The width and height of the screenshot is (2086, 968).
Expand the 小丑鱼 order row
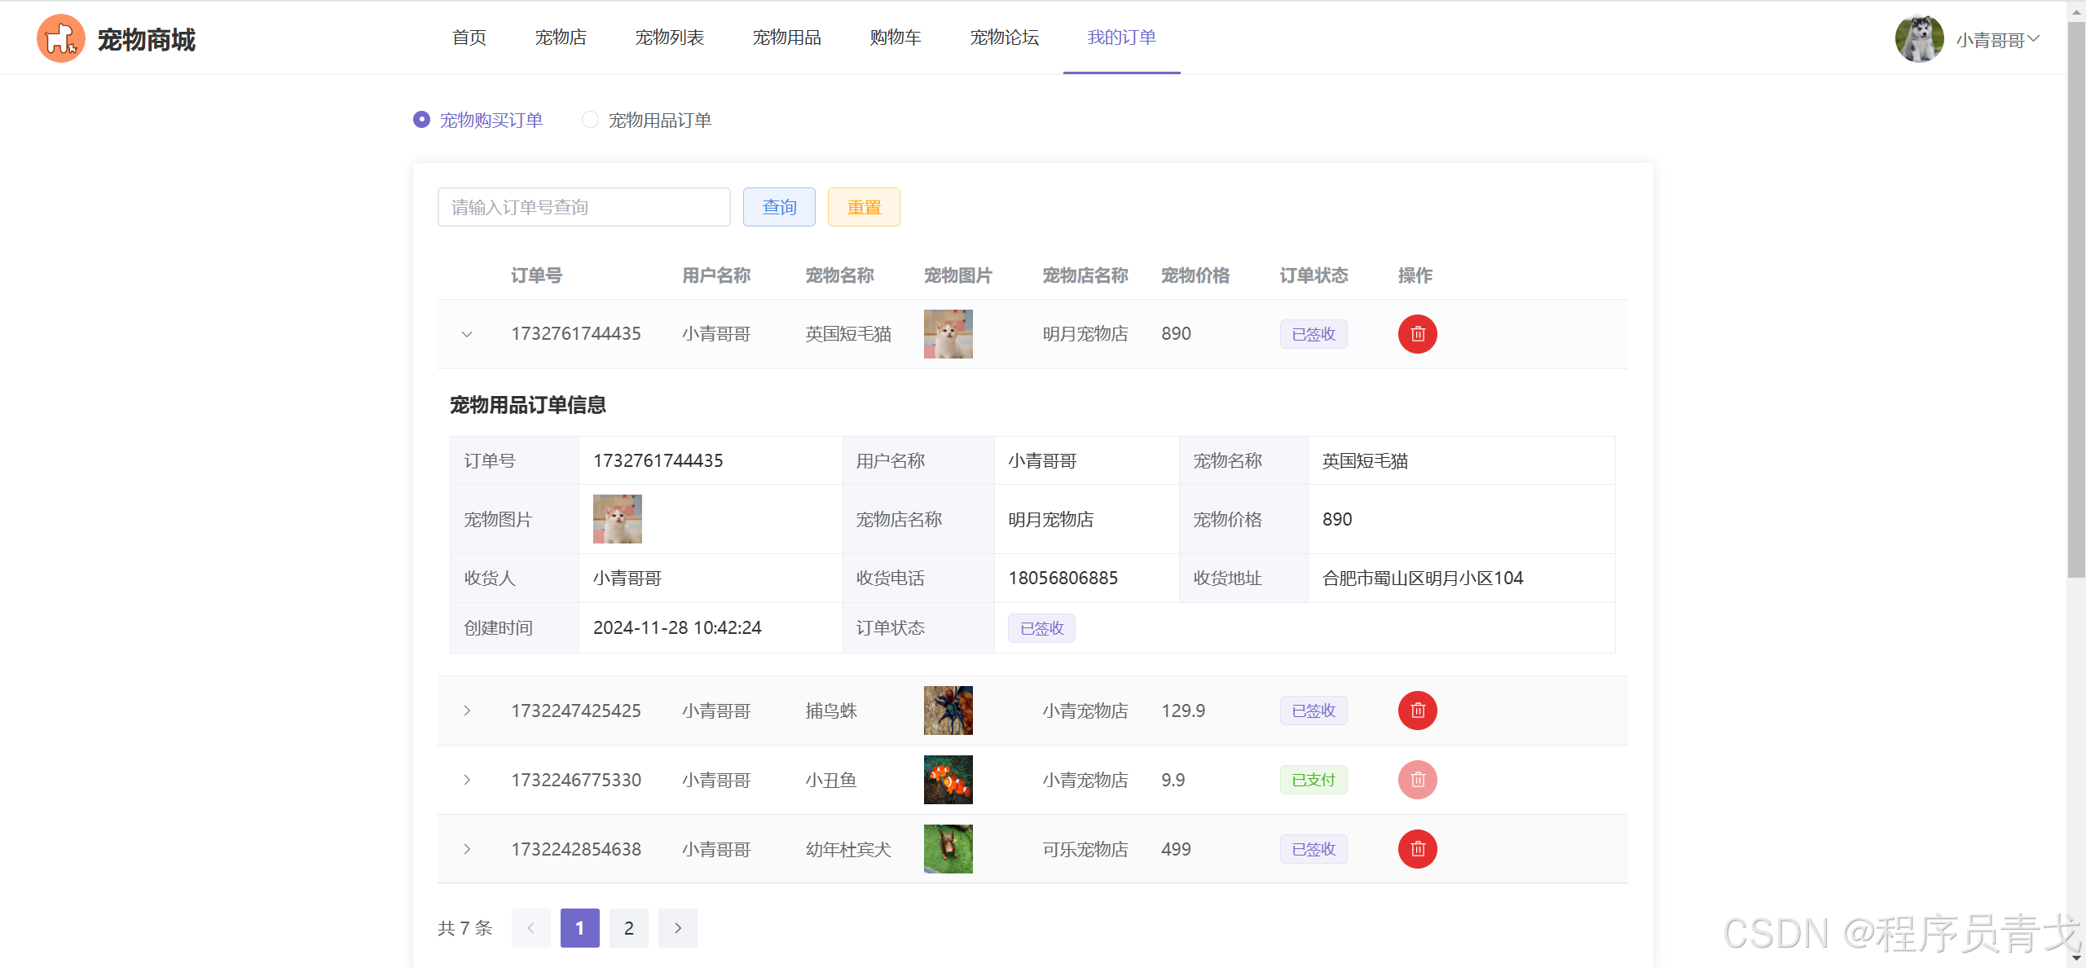[467, 780]
